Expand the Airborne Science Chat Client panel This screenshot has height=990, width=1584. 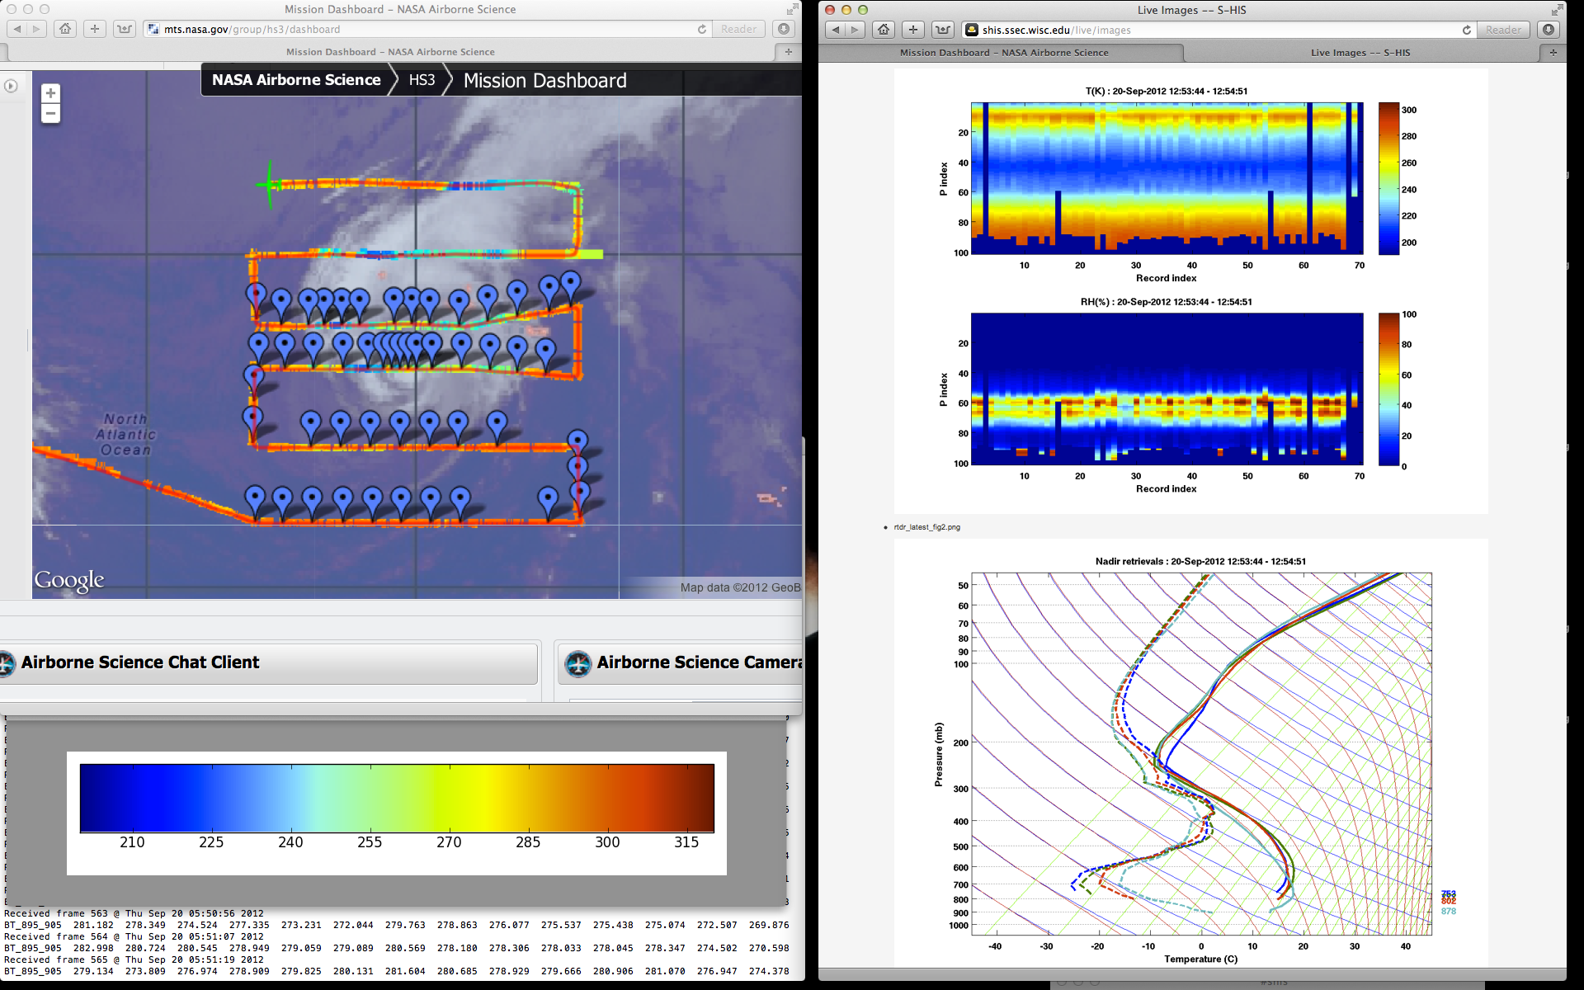pyautogui.click(x=140, y=662)
